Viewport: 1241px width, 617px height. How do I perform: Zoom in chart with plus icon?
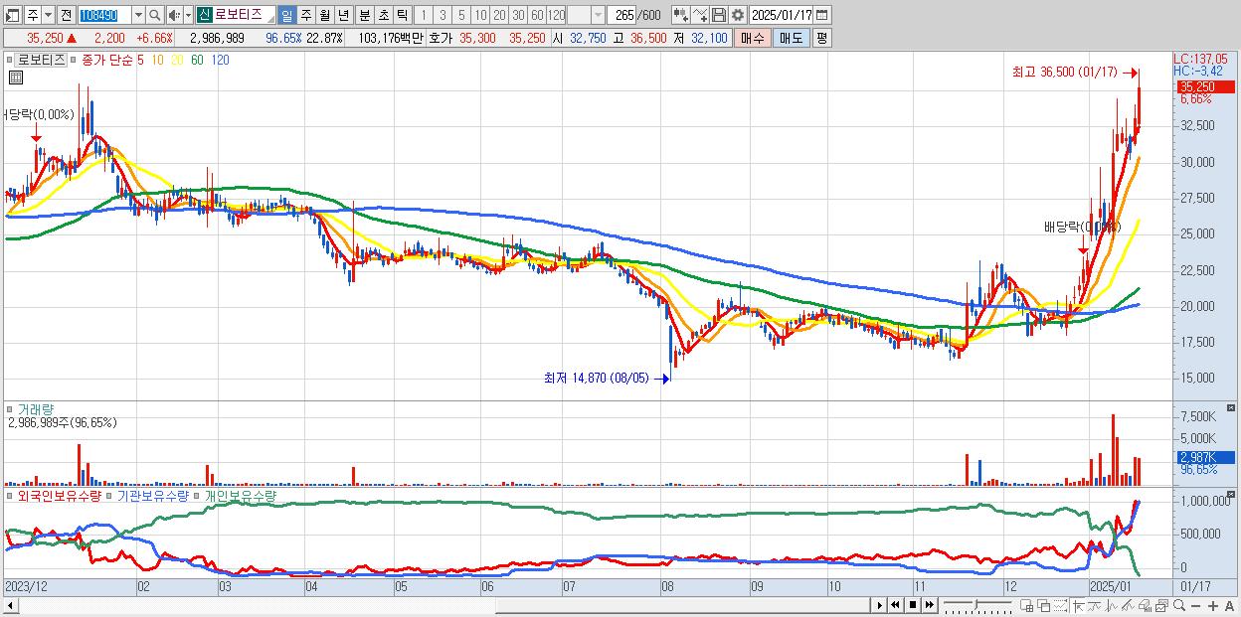tap(1212, 606)
